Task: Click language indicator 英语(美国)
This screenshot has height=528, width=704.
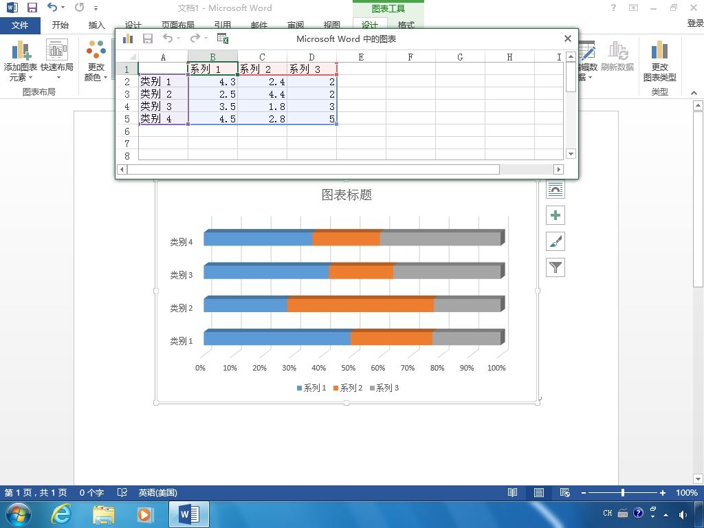Action: tap(157, 492)
